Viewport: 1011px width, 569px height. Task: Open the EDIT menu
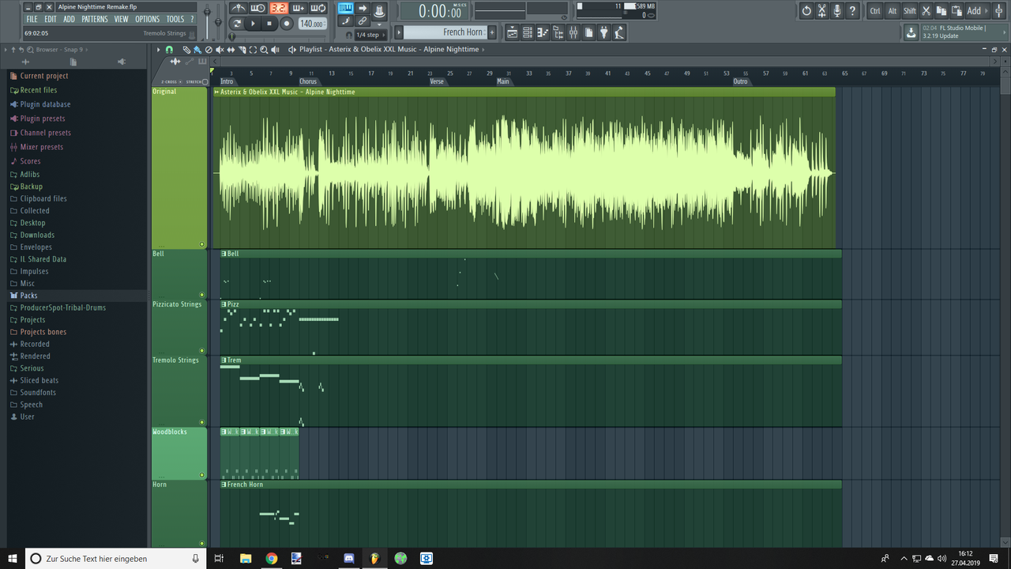pos(50,19)
